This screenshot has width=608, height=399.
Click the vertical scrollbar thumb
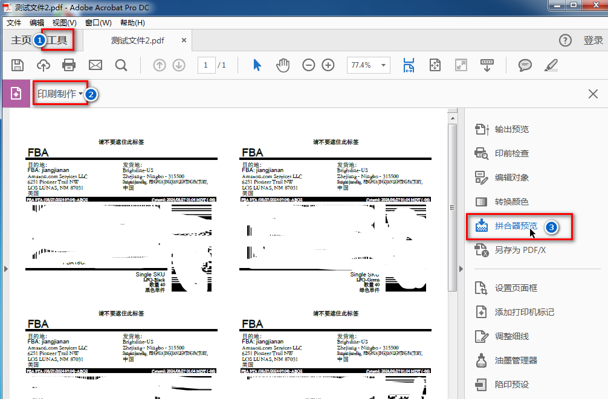tap(452, 207)
